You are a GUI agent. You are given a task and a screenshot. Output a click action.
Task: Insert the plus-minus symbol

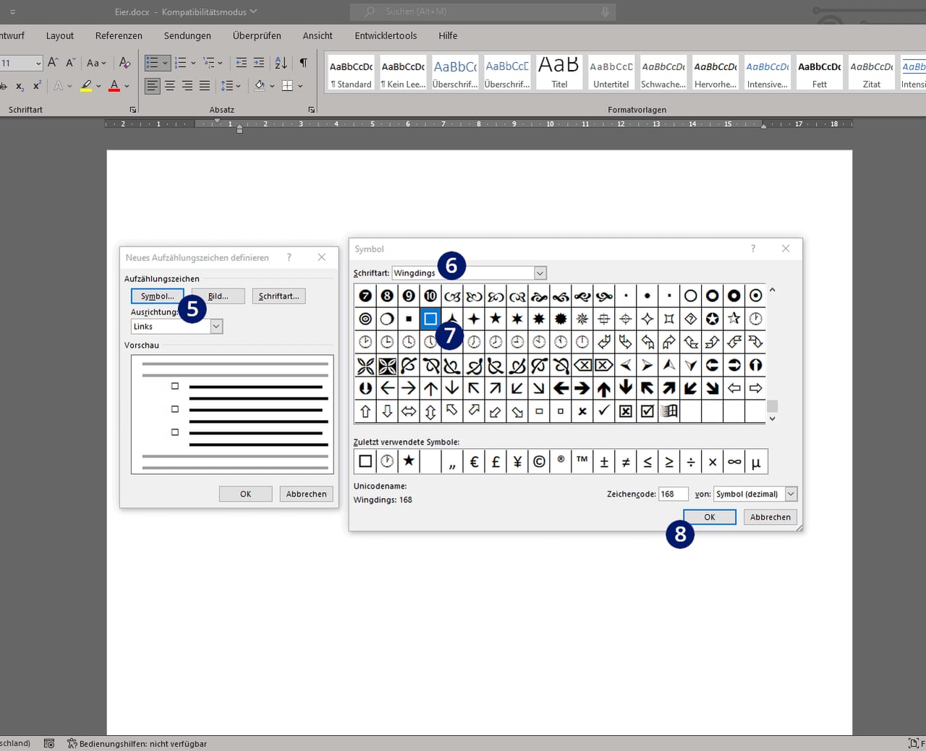(x=604, y=462)
